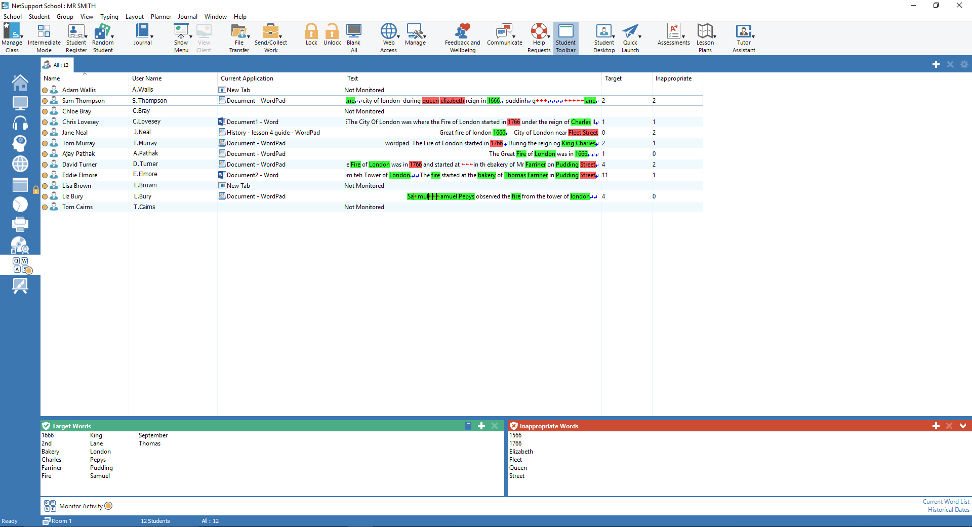Blank all student screens
This screenshot has width=972, height=527.
tap(354, 37)
